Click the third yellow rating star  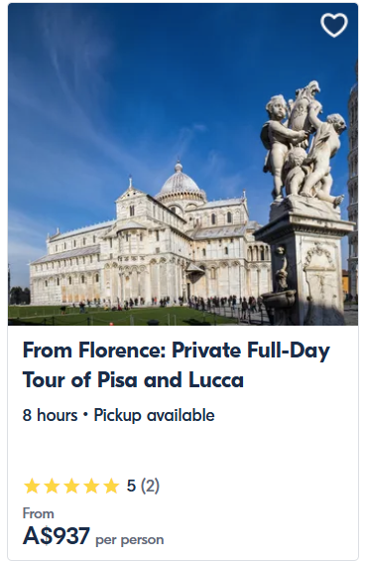click(x=71, y=486)
